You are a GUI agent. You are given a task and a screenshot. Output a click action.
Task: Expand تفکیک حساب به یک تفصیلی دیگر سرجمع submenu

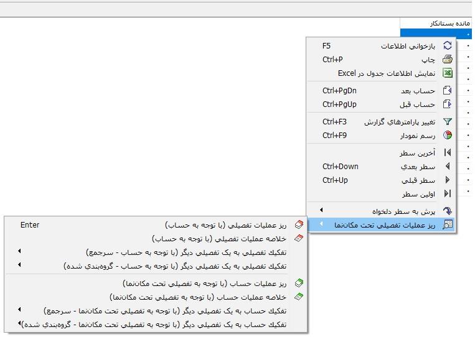click(19, 310)
